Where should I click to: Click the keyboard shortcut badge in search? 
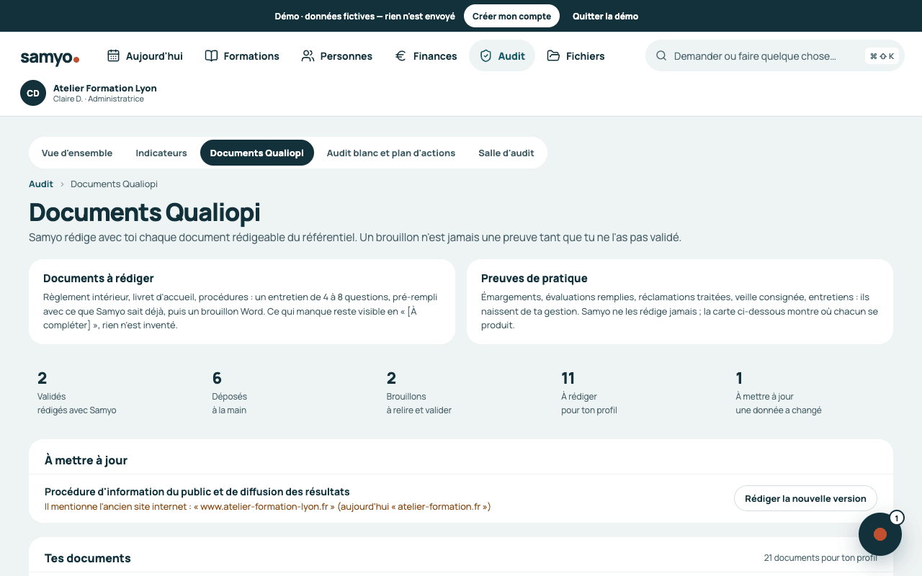pyautogui.click(x=882, y=56)
